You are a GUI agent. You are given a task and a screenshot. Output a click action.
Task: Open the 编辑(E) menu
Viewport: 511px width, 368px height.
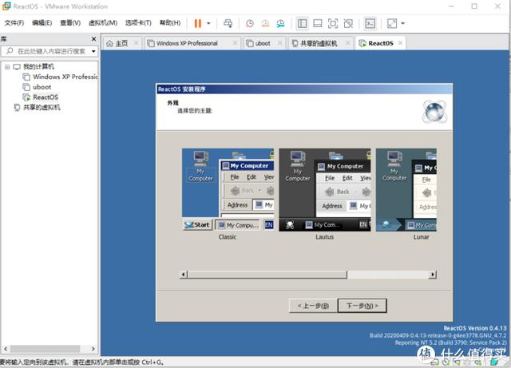click(42, 23)
